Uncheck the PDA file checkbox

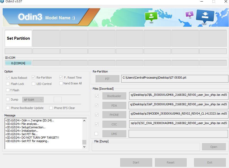97,105
